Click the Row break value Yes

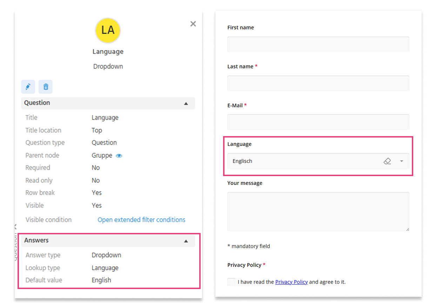pos(97,193)
